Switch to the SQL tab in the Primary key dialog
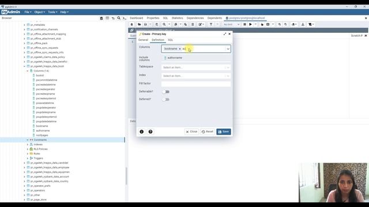Screen dimensions: 369x207 pyautogui.click(x=171, y=40)
